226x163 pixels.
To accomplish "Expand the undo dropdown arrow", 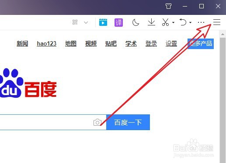I will click(190, 22).
